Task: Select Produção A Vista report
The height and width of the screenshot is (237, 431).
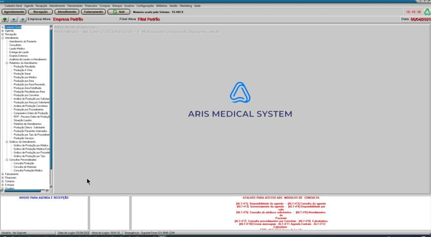Action: [23, 70]
